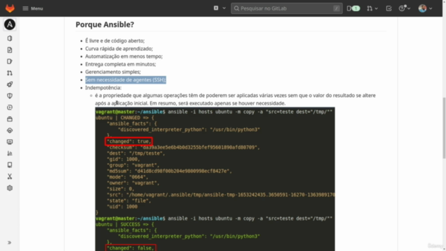Click the create new plus icon
This screenshot has height=251, width=446.
pos(216,8)
